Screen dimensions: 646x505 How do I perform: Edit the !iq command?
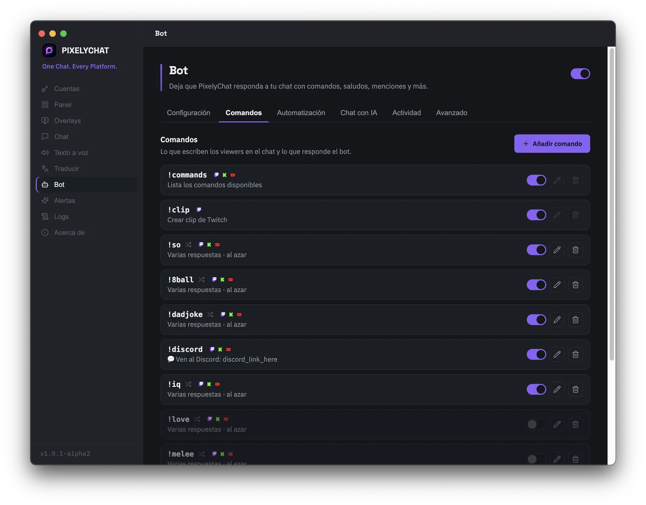tap(557, 389)
